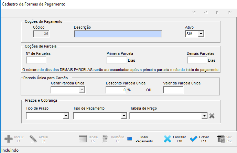This screenshot has width=237, height=153.
Task: Cancel with the blue X icon
Action: [167, 139]
